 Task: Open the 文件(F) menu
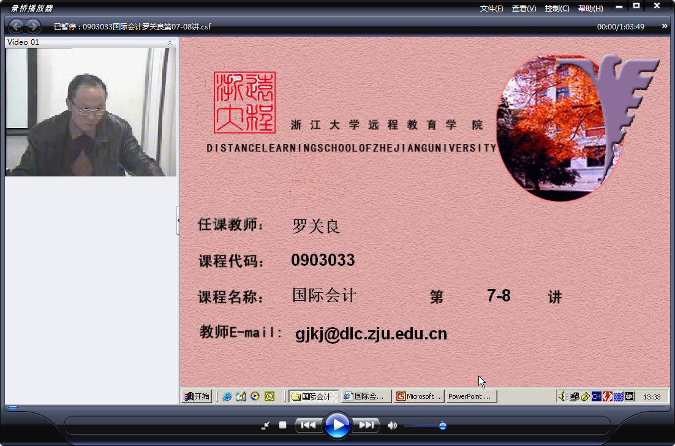(x=491, y=9)
